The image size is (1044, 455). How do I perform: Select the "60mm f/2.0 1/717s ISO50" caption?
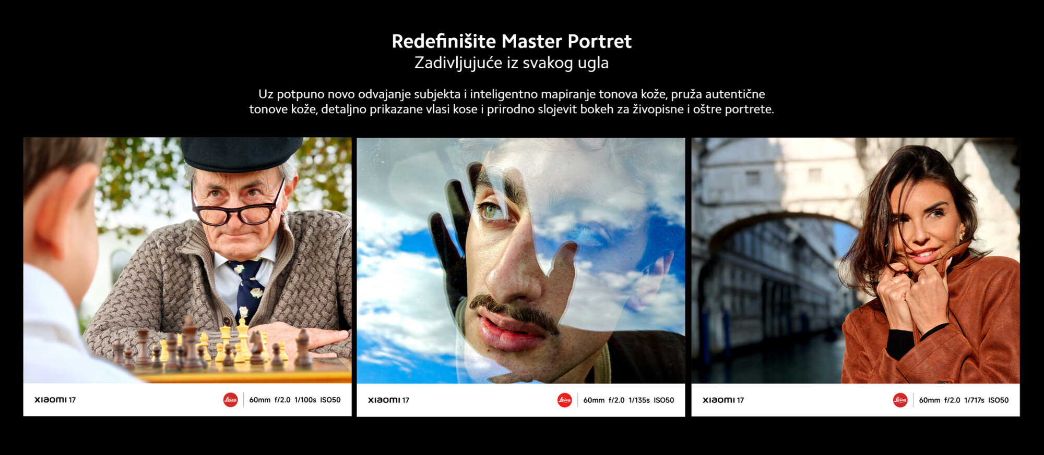(964, 400)
